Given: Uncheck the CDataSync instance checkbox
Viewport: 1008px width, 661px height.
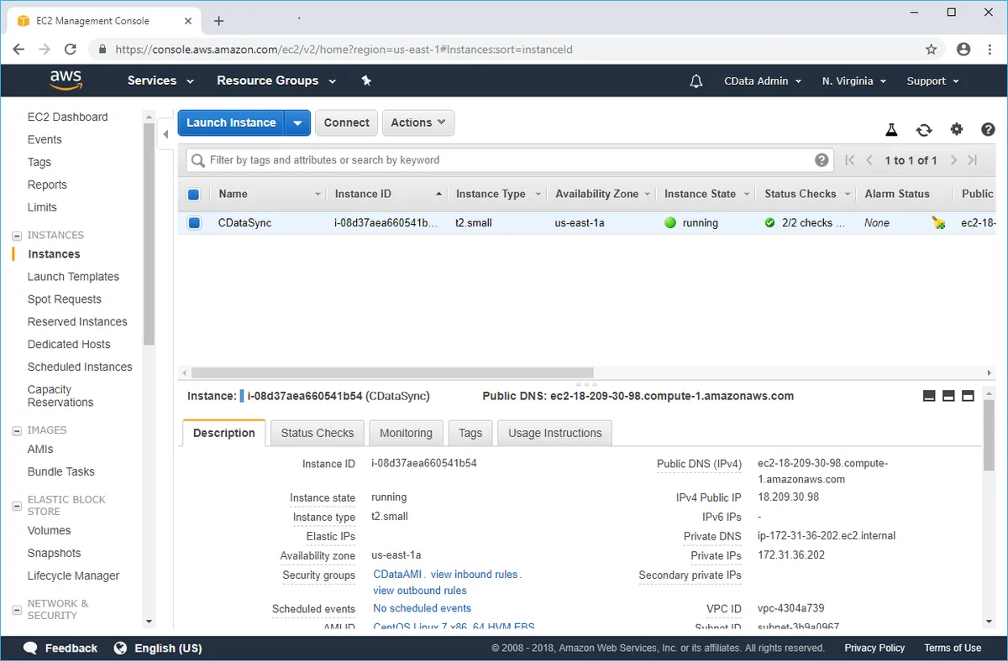Looking at the screenshot, I should pyautogui.click(x=194, y=223).
